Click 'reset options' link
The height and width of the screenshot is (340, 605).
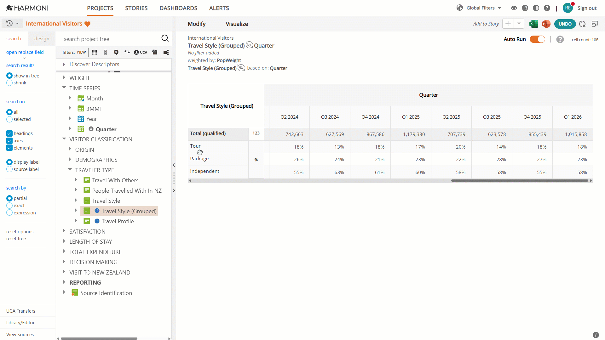20,232
